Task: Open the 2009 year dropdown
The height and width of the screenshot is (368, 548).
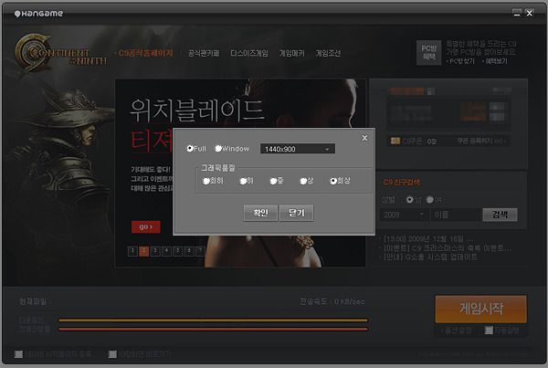Action: [404, 215]
